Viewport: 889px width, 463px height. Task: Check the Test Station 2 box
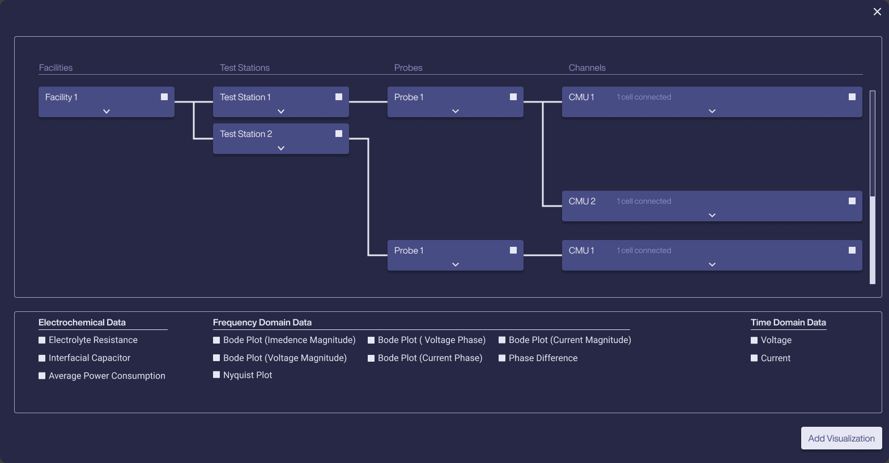[x=339, y=134]
